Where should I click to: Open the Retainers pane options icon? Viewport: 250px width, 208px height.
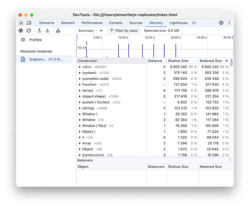pos(230,160)
